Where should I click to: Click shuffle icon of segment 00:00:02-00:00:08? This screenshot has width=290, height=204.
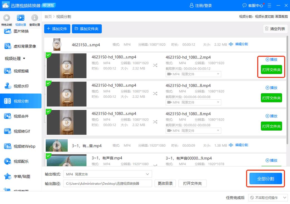click(x=155, y=122)
